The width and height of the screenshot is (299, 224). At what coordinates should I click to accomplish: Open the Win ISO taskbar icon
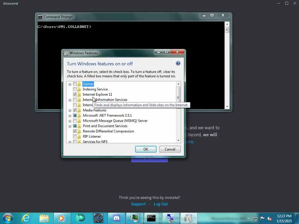coord(98,218)
